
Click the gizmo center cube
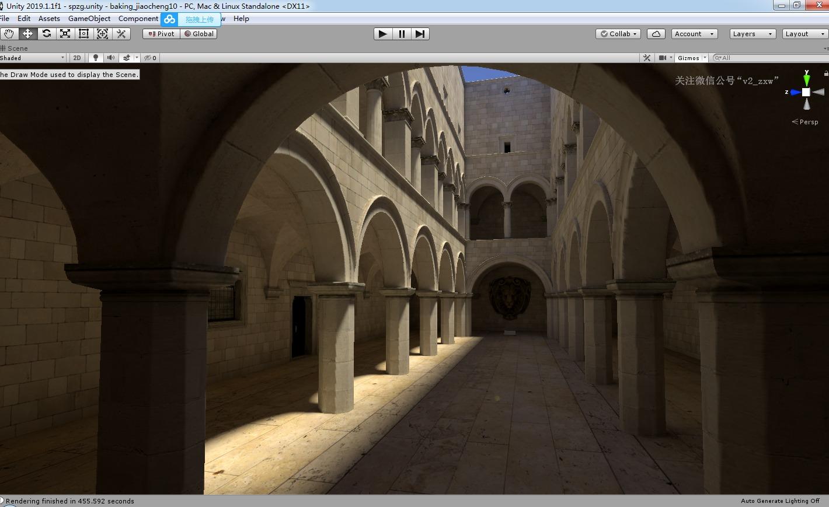click(806, 92)
